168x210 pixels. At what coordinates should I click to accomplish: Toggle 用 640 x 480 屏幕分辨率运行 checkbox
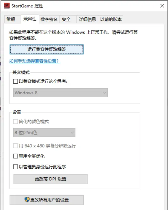(x=16, y=146)
